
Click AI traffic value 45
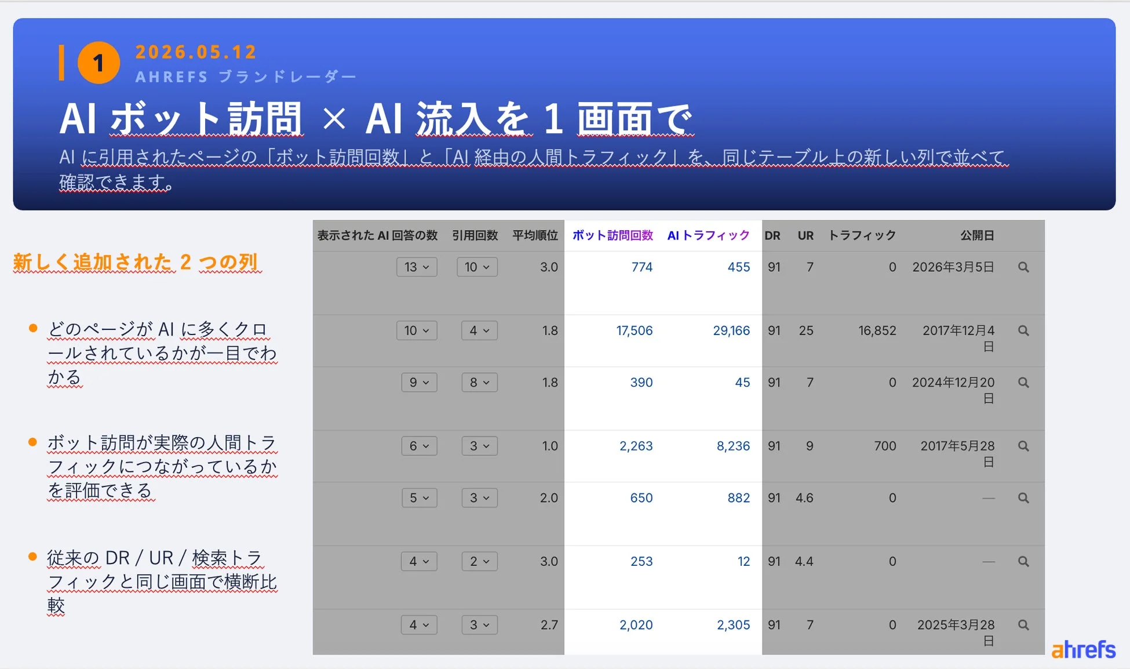[x=742, y=383]
